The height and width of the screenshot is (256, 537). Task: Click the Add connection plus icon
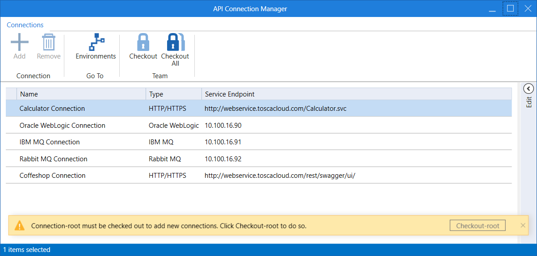coord(20,43)
